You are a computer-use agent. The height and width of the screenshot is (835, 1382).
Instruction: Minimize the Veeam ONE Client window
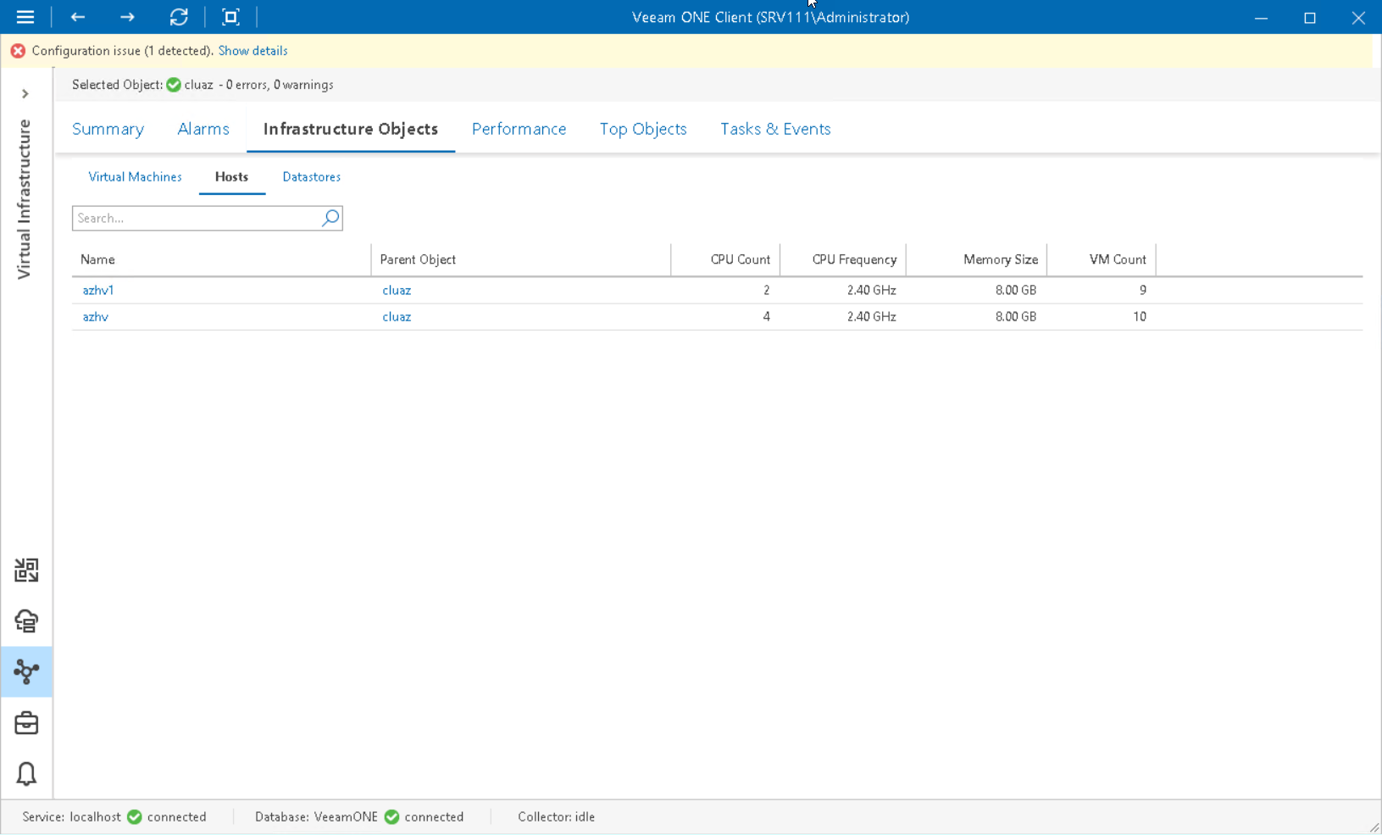1261,17
